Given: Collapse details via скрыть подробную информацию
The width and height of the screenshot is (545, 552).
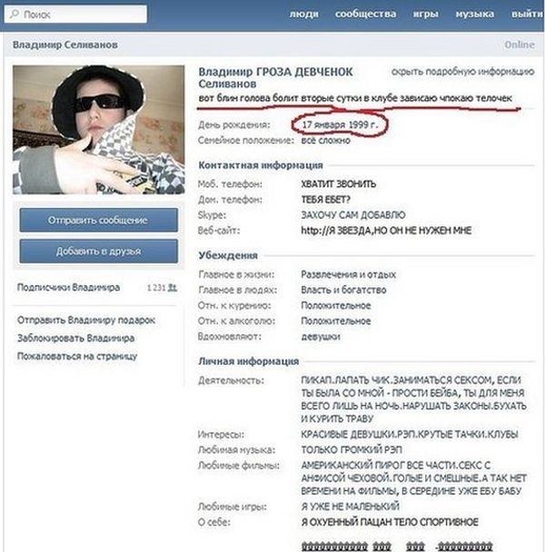Looking at the screenshot, I should pyautogui.click(x=463, y=72).
